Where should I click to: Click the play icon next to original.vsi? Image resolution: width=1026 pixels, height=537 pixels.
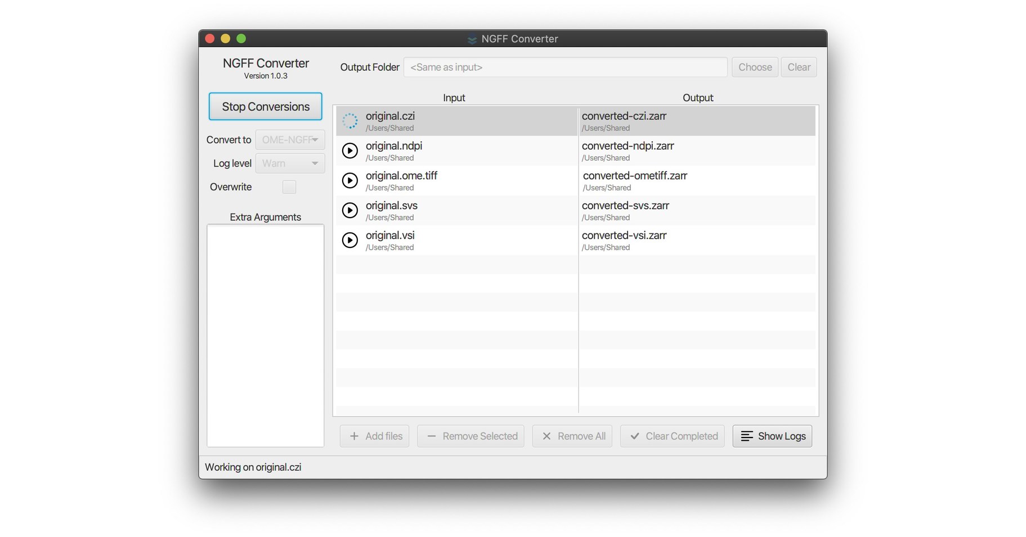tap(350, 240)
